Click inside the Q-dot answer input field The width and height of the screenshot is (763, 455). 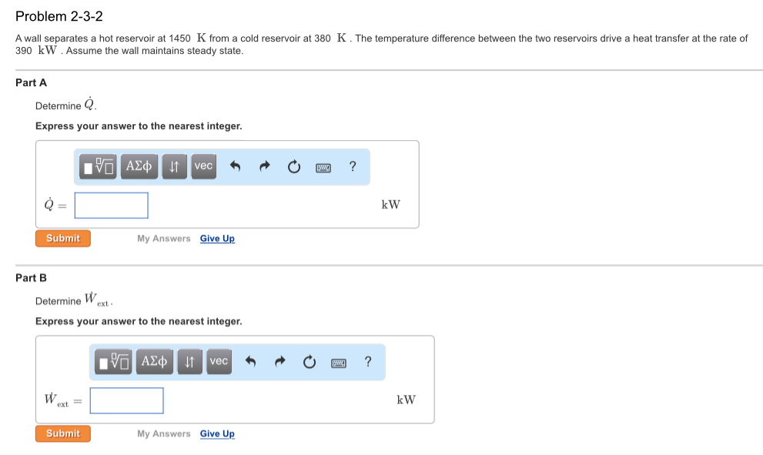point(111,205)
